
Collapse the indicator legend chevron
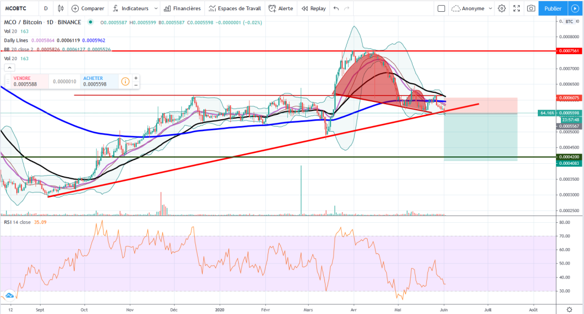click(10, 68)
